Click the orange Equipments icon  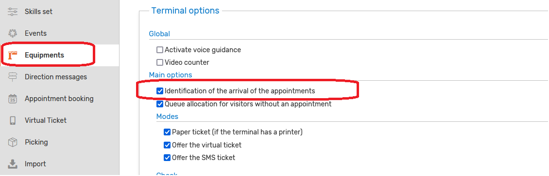click(x=13, y=55)
